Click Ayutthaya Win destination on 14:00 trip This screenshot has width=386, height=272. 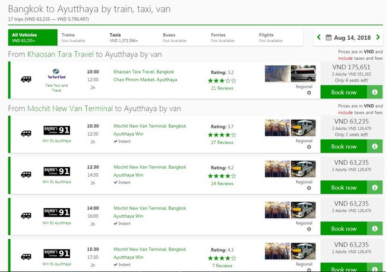128,216
